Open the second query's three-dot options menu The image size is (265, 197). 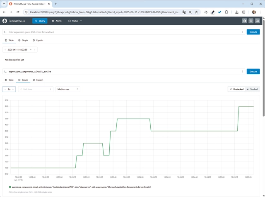tap(243, 71)
